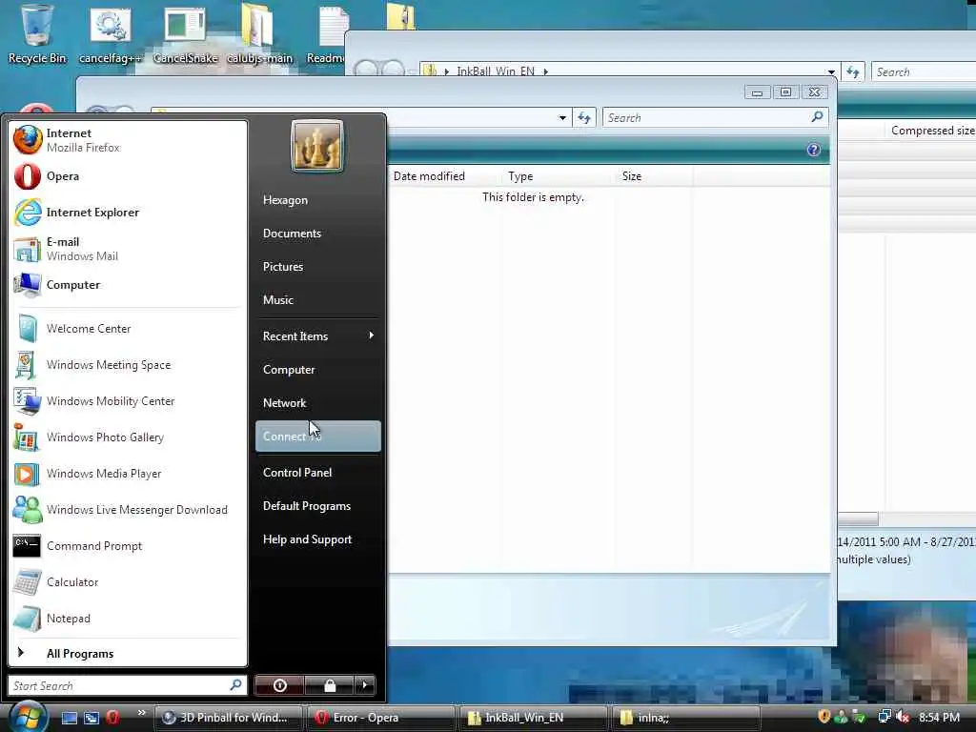This screenshot has height=732, width=976.
Task: Open Windows Live Messenger Download
Action: (x=128, y=510)
